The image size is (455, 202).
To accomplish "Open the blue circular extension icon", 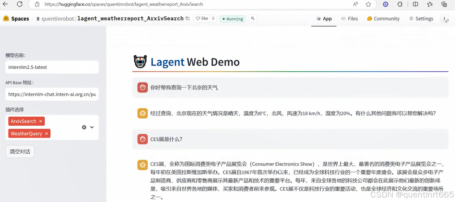I will tap(386, 4).
